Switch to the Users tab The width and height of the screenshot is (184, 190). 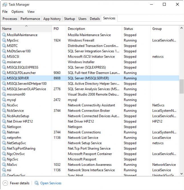82,19
